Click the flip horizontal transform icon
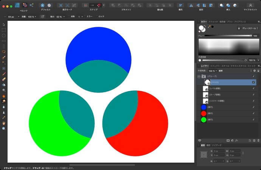This screenshot has width=261, height=170. pos(191,5)
